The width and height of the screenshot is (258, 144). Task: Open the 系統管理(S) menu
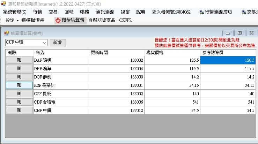coord(15,12)
